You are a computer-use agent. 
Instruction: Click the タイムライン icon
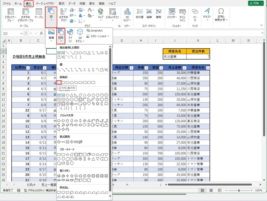(x=183, y=15)
